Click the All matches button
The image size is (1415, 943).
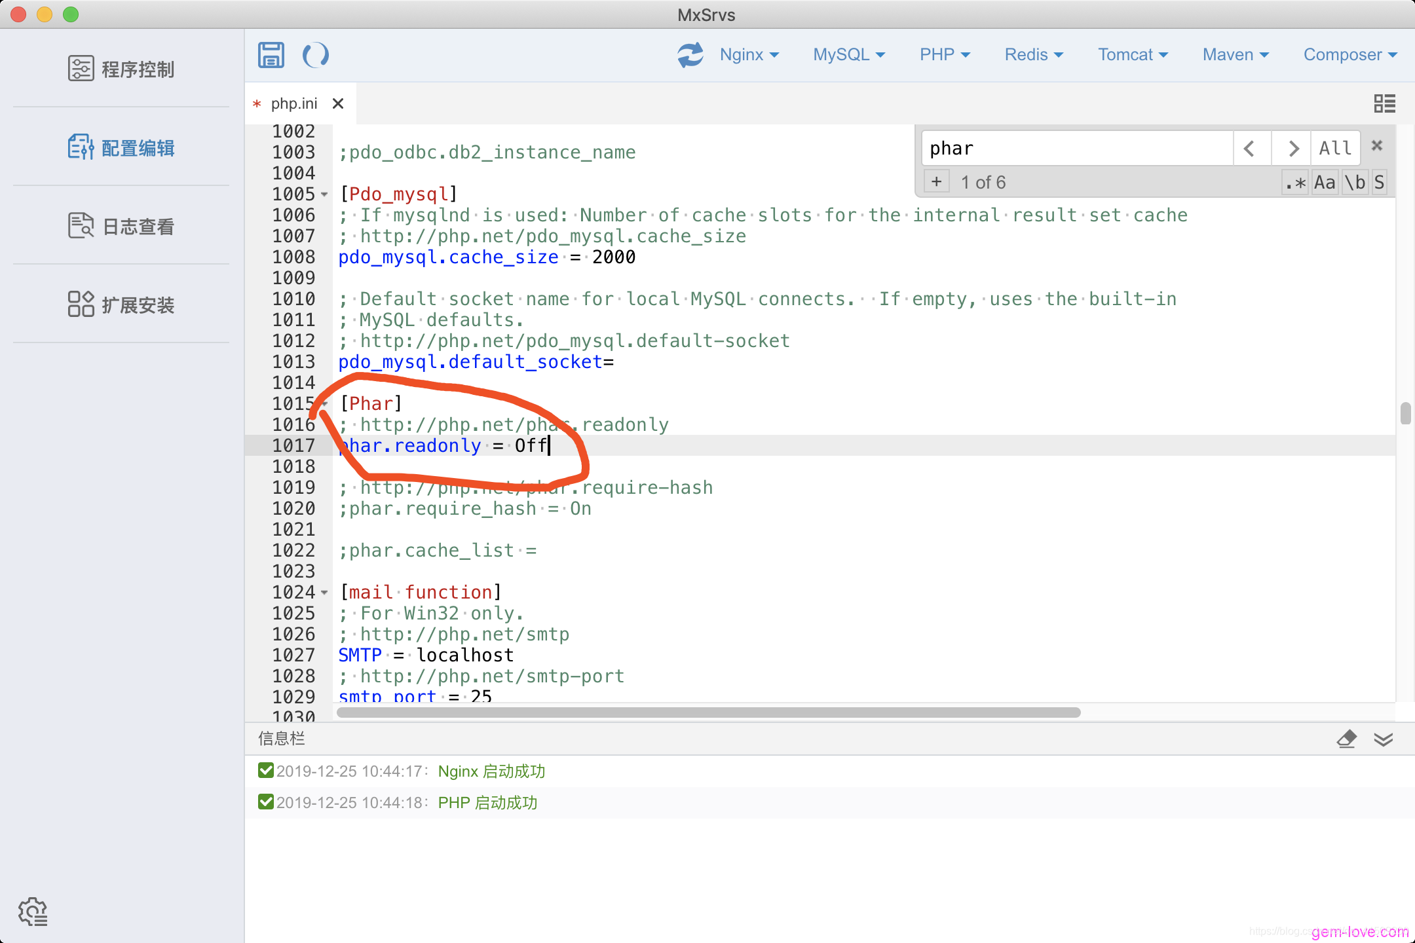tap(1335, 149)
